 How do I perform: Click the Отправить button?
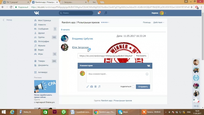pyautogui.click(x=143, y=87)
